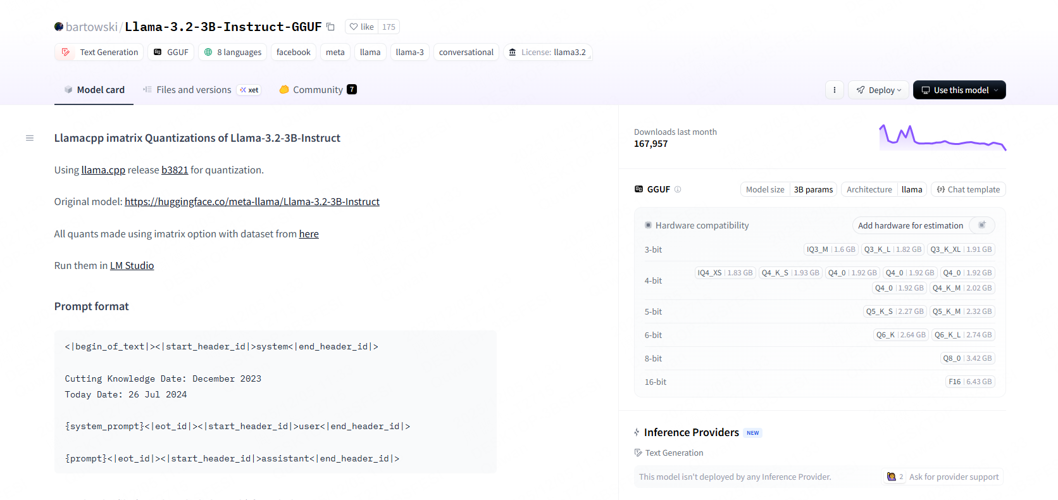Click the three-dot more options icon
The image size is (1058, 500).
tap(834, 90)
